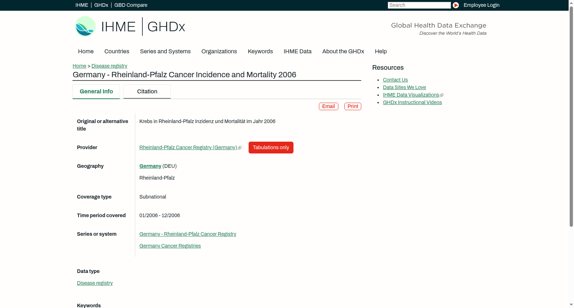This screenshot has width=574, height=308.
Task: Click the 01/2006 - 12/2006 time period text
Action: coord(160,215)
